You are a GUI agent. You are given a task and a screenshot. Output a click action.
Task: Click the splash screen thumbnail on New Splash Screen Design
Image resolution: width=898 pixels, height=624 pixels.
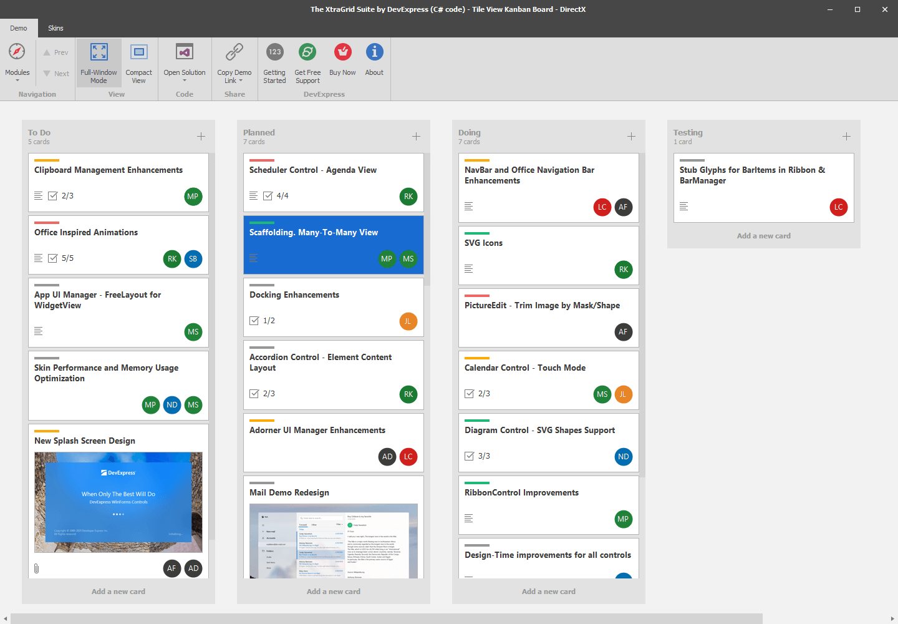coord(118,502)
